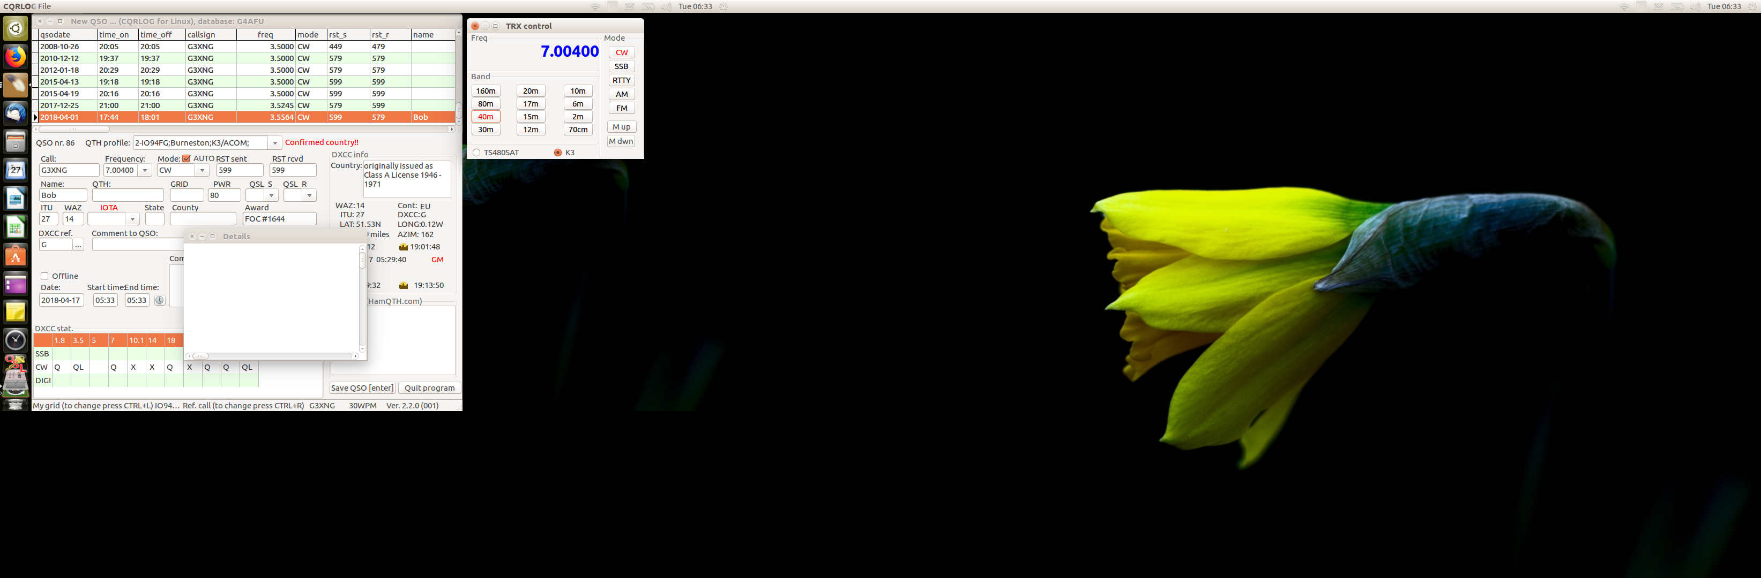1761x578 pixels.
Task: Open the QSL key dock icon
Action: click(x=15, y=364)
